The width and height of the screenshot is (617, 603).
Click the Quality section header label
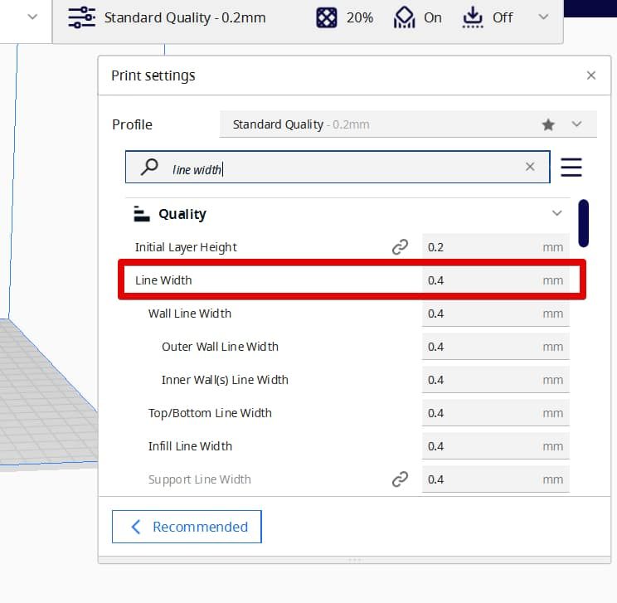pyautogui.click(x=182, y=214)
